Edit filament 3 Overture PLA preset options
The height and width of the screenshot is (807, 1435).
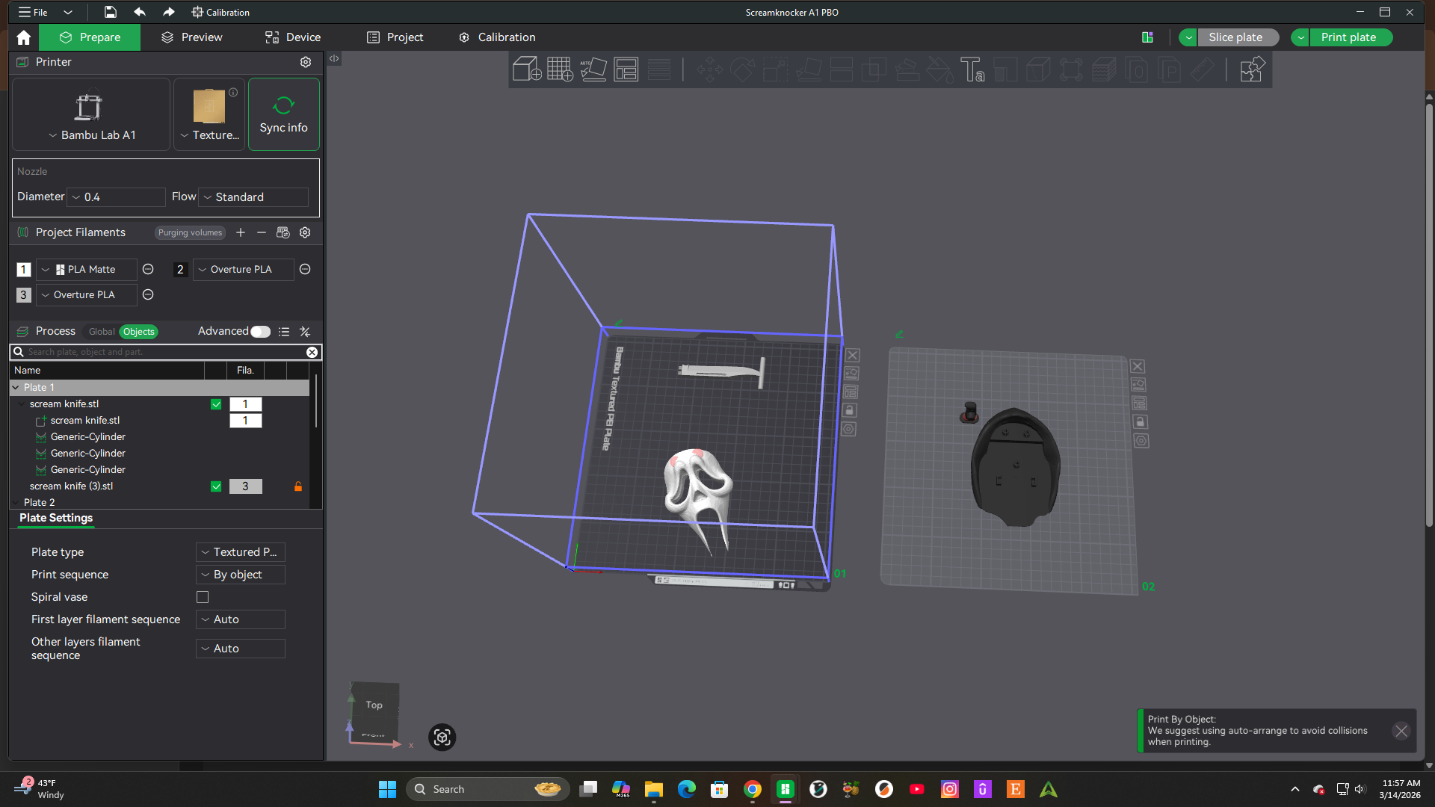(148, 294)
